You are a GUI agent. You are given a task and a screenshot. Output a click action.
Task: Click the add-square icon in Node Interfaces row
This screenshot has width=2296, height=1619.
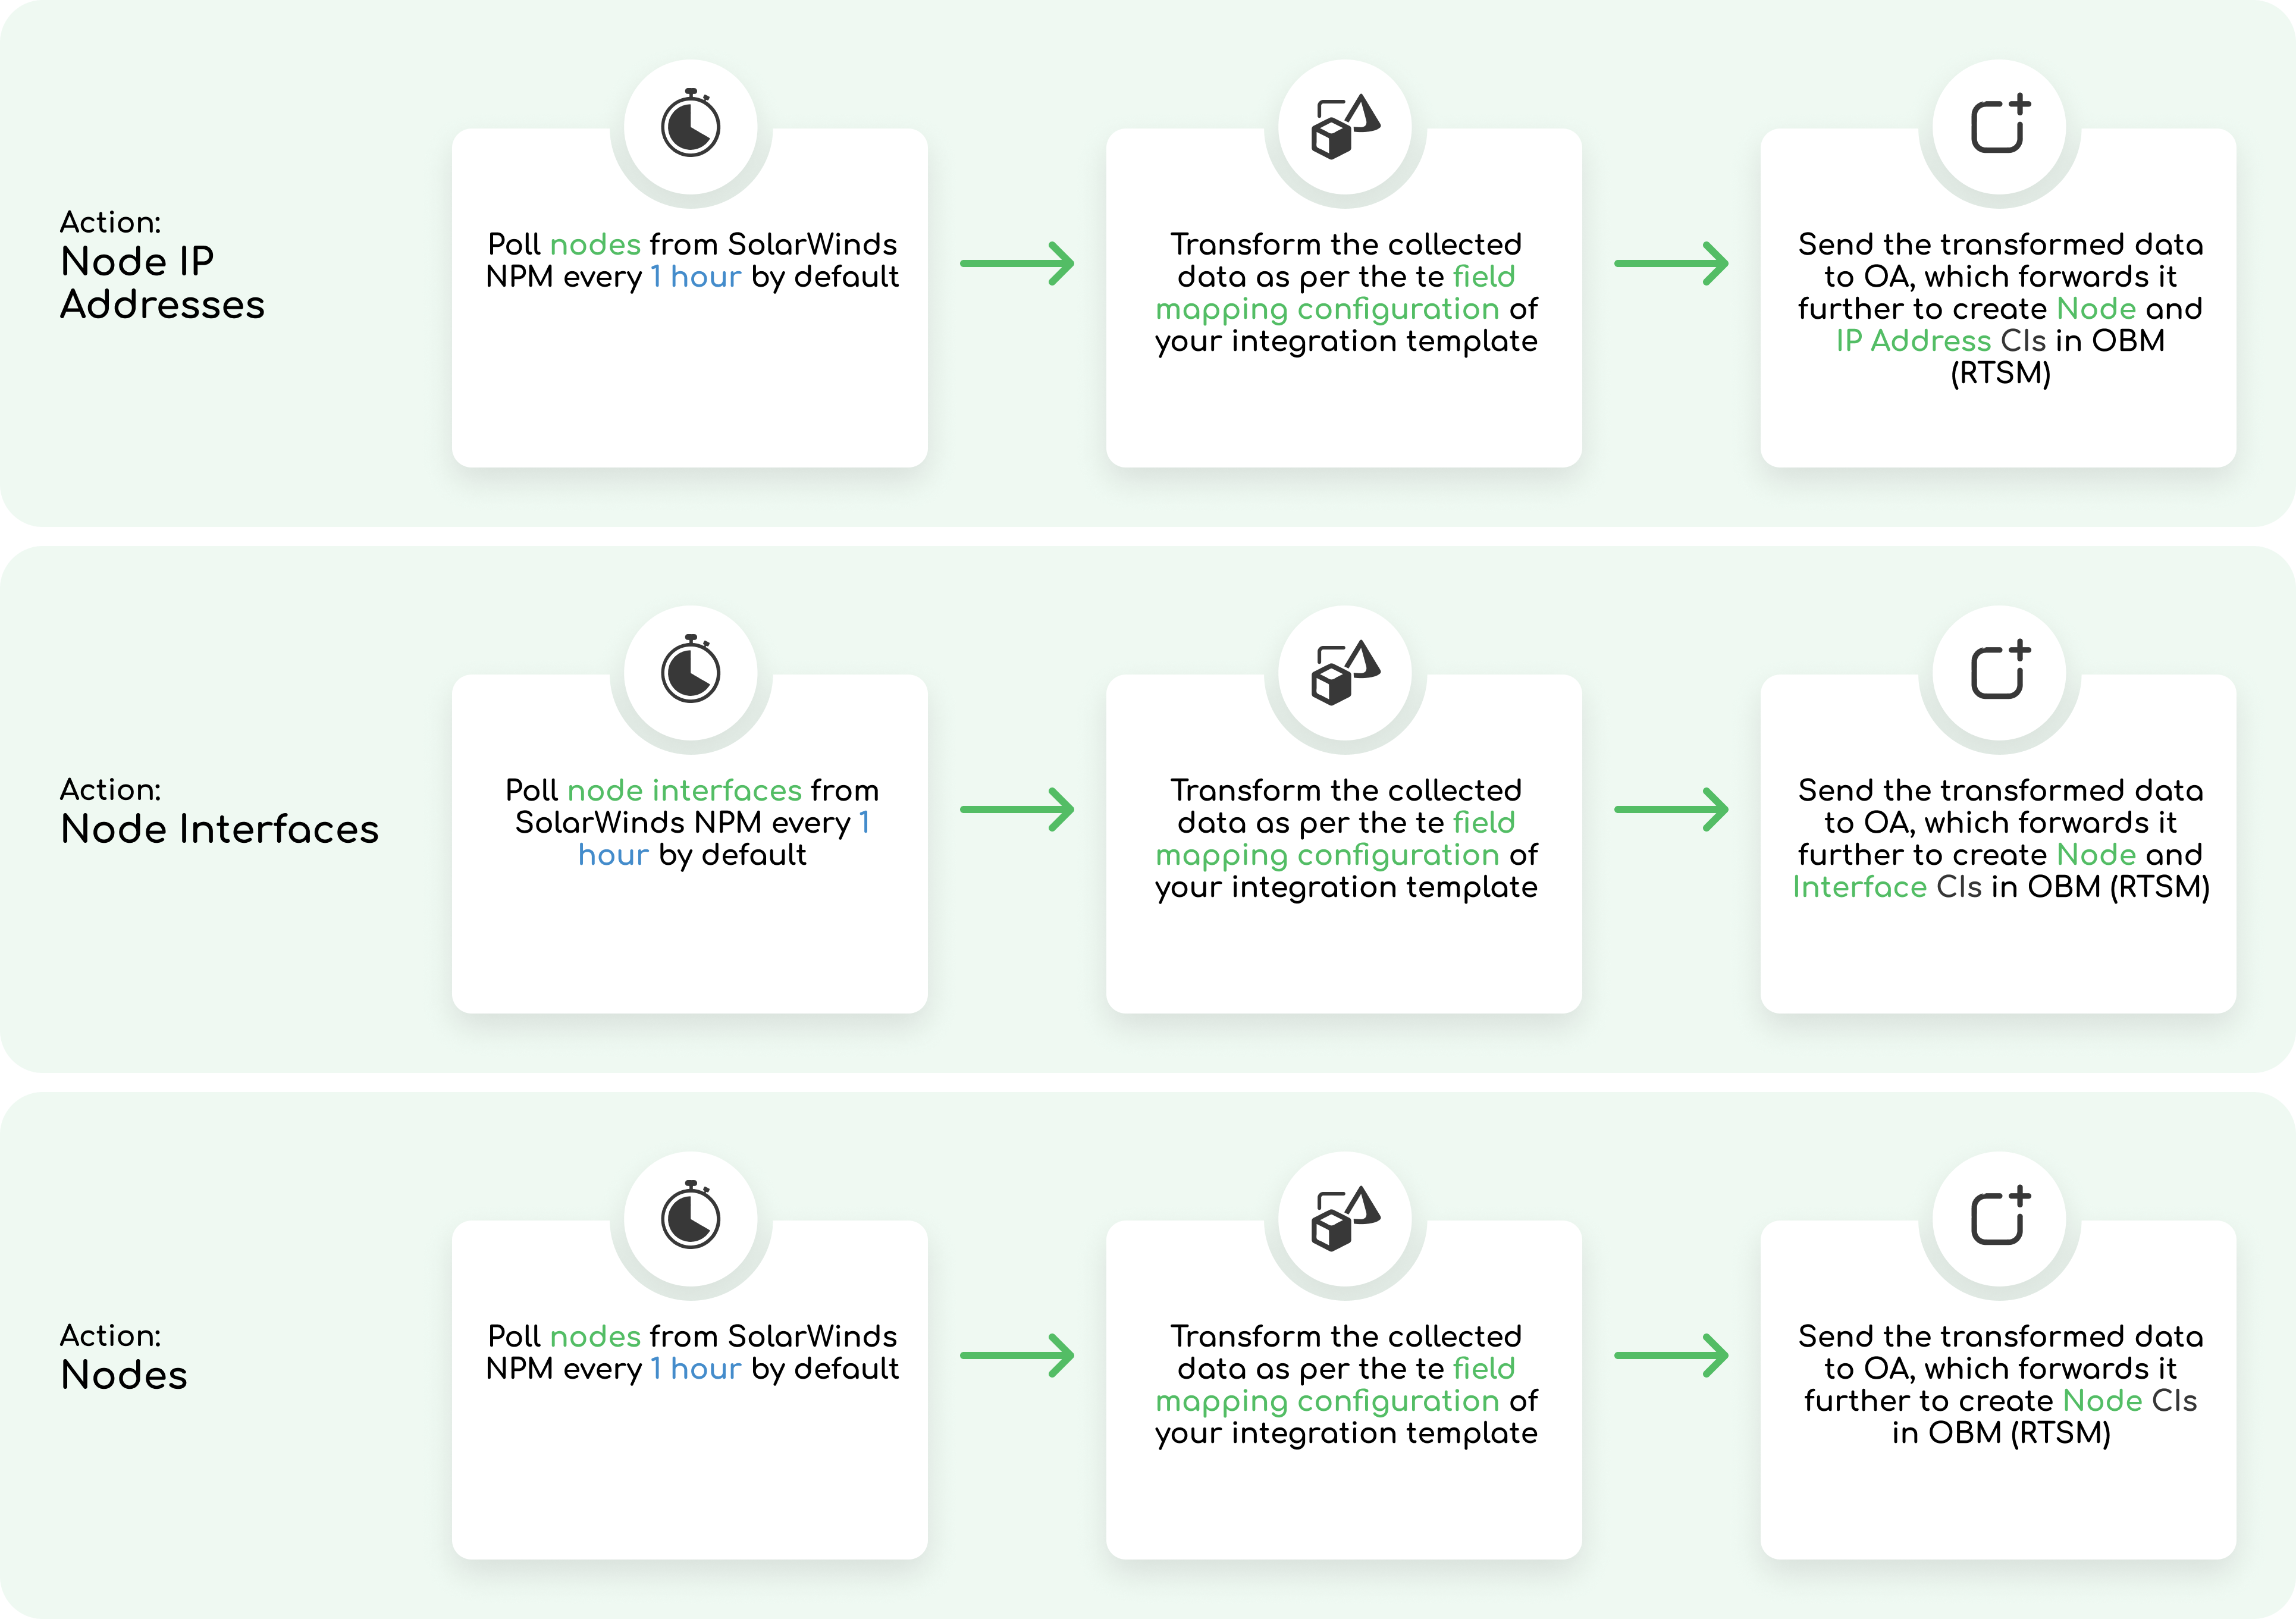[1999, 671]
